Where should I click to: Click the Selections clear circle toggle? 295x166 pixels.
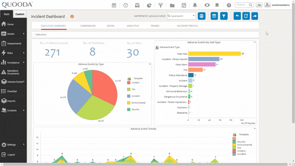click(x=34, y=35)
